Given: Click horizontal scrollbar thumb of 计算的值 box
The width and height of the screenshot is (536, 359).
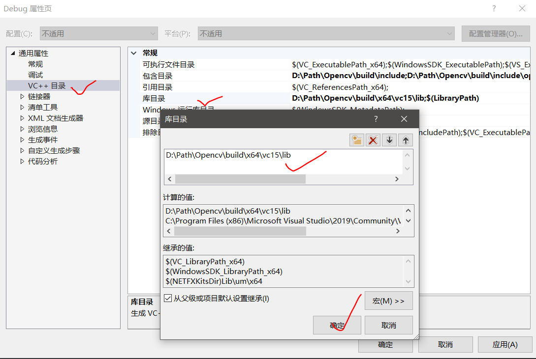Looking at the screenshot, I should click(240, 231).
